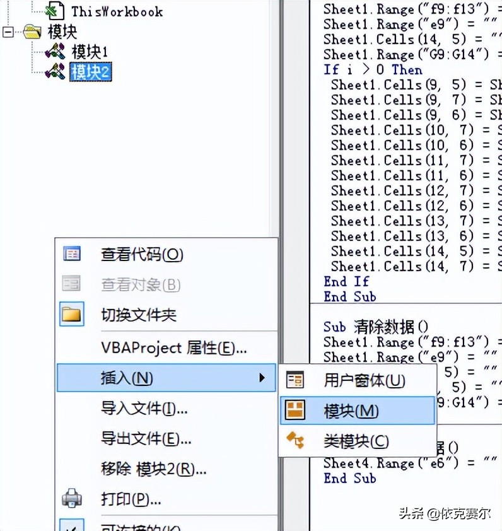
Task: Click the 模块1 module icon
Action: click(55, 52)
